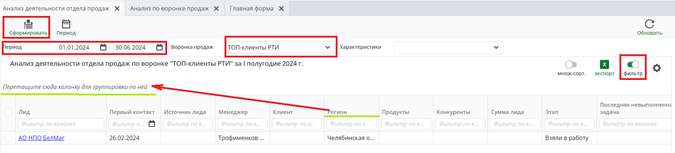Click the Обновить refresh icon
This screenshot has width=675, height=153.
click(650, 24)
